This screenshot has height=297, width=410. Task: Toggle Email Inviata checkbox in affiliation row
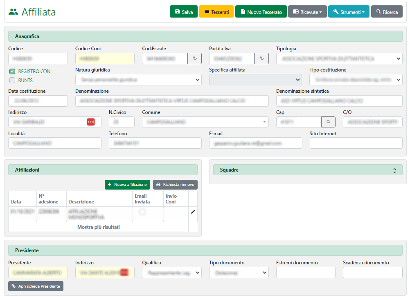142,212
